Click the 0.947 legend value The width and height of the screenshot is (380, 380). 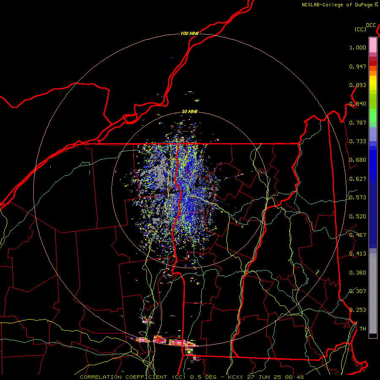click(358, 66)
